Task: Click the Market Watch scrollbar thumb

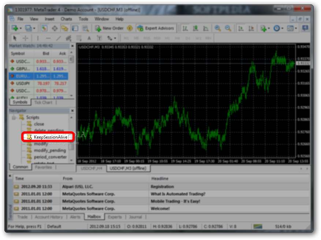Action: click(71, 59)
